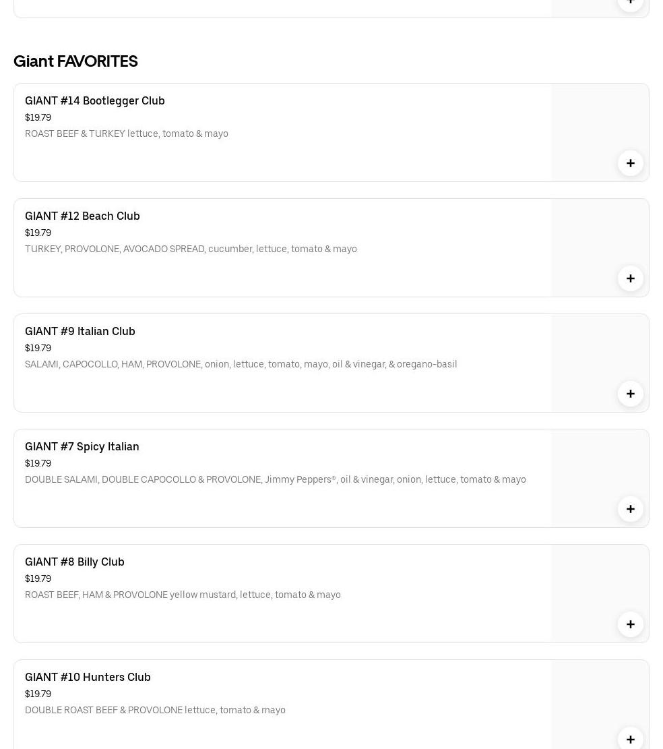Screen dimensions: 663x749
Task: Add GIANT #12 Beach Club to cart
Action: [x=630, y=278]
